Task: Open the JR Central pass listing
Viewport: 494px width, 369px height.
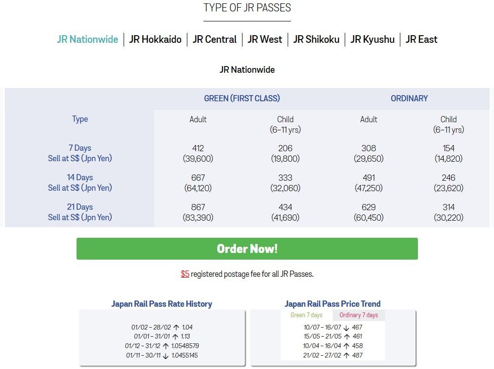Action: [x=214, y=39]
